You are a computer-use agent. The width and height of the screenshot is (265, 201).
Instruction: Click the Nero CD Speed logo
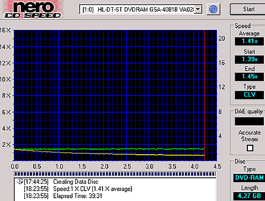coord(33,9)
